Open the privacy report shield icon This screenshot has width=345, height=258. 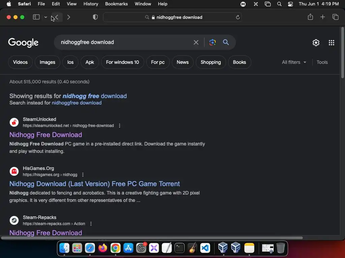click(x=95, y=17)
